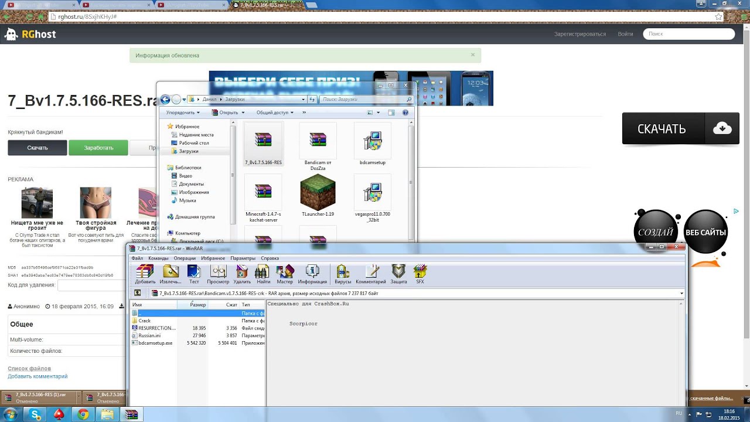Open the Зарегистрироваться link

[x=580, y=34]
